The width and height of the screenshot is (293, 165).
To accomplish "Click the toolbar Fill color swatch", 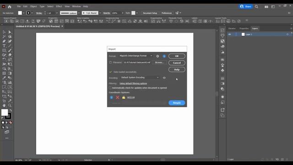I will point(5,112).
